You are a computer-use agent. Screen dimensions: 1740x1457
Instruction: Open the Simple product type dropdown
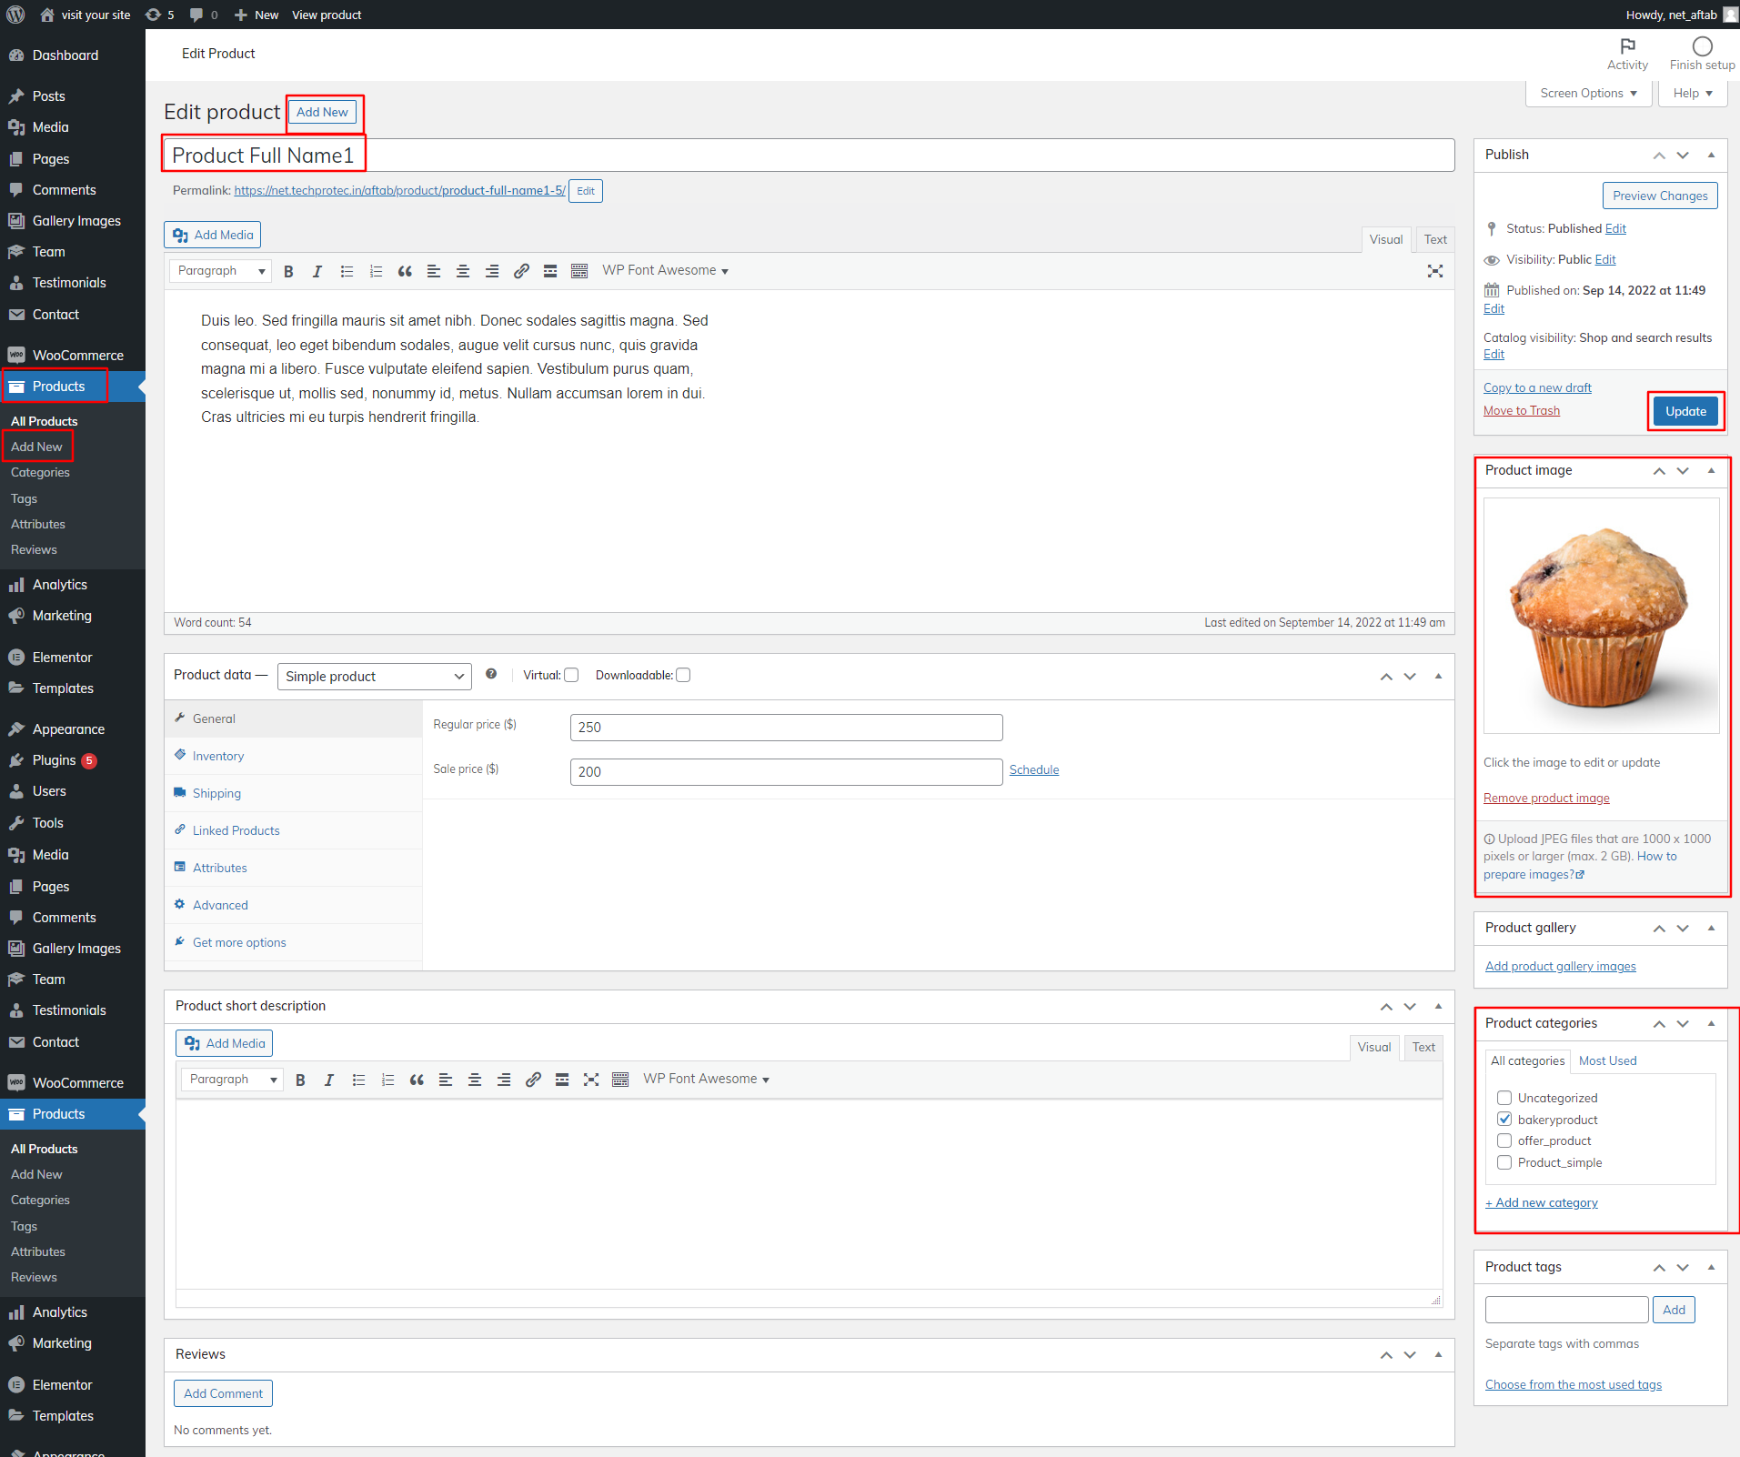pyautogui.click(x=374, y=677)
